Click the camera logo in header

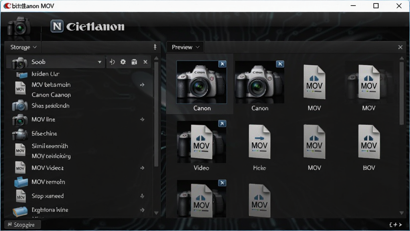pos(19,26)
